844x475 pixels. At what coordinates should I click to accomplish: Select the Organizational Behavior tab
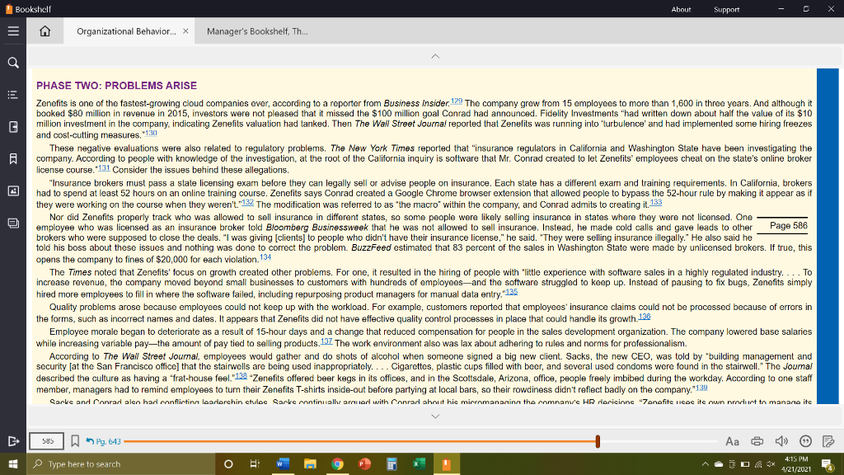(126, 31)
